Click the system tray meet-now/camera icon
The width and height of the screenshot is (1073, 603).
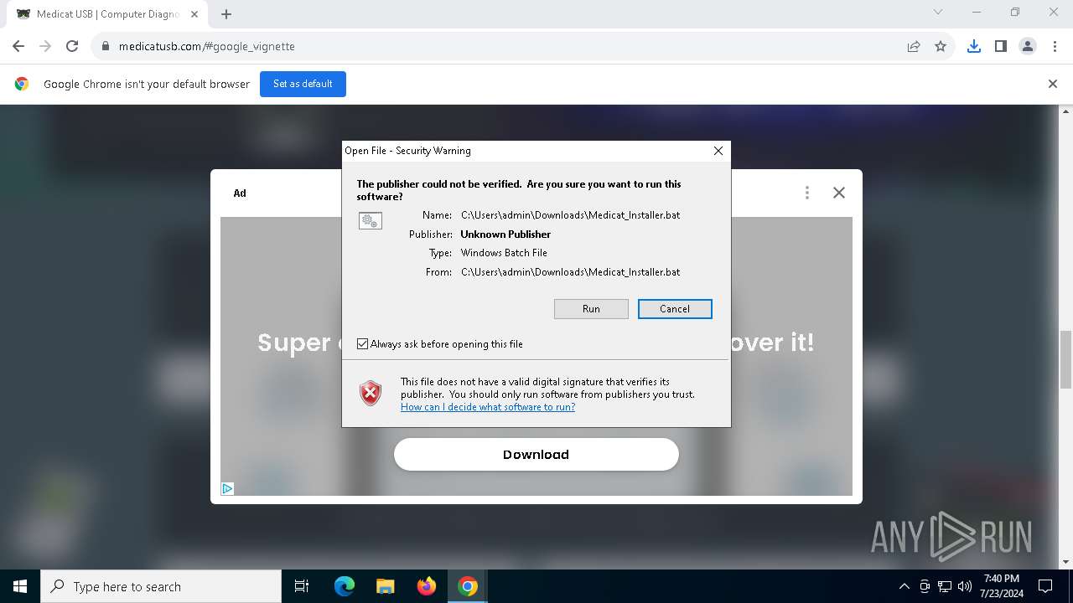(x=925, y=586)
